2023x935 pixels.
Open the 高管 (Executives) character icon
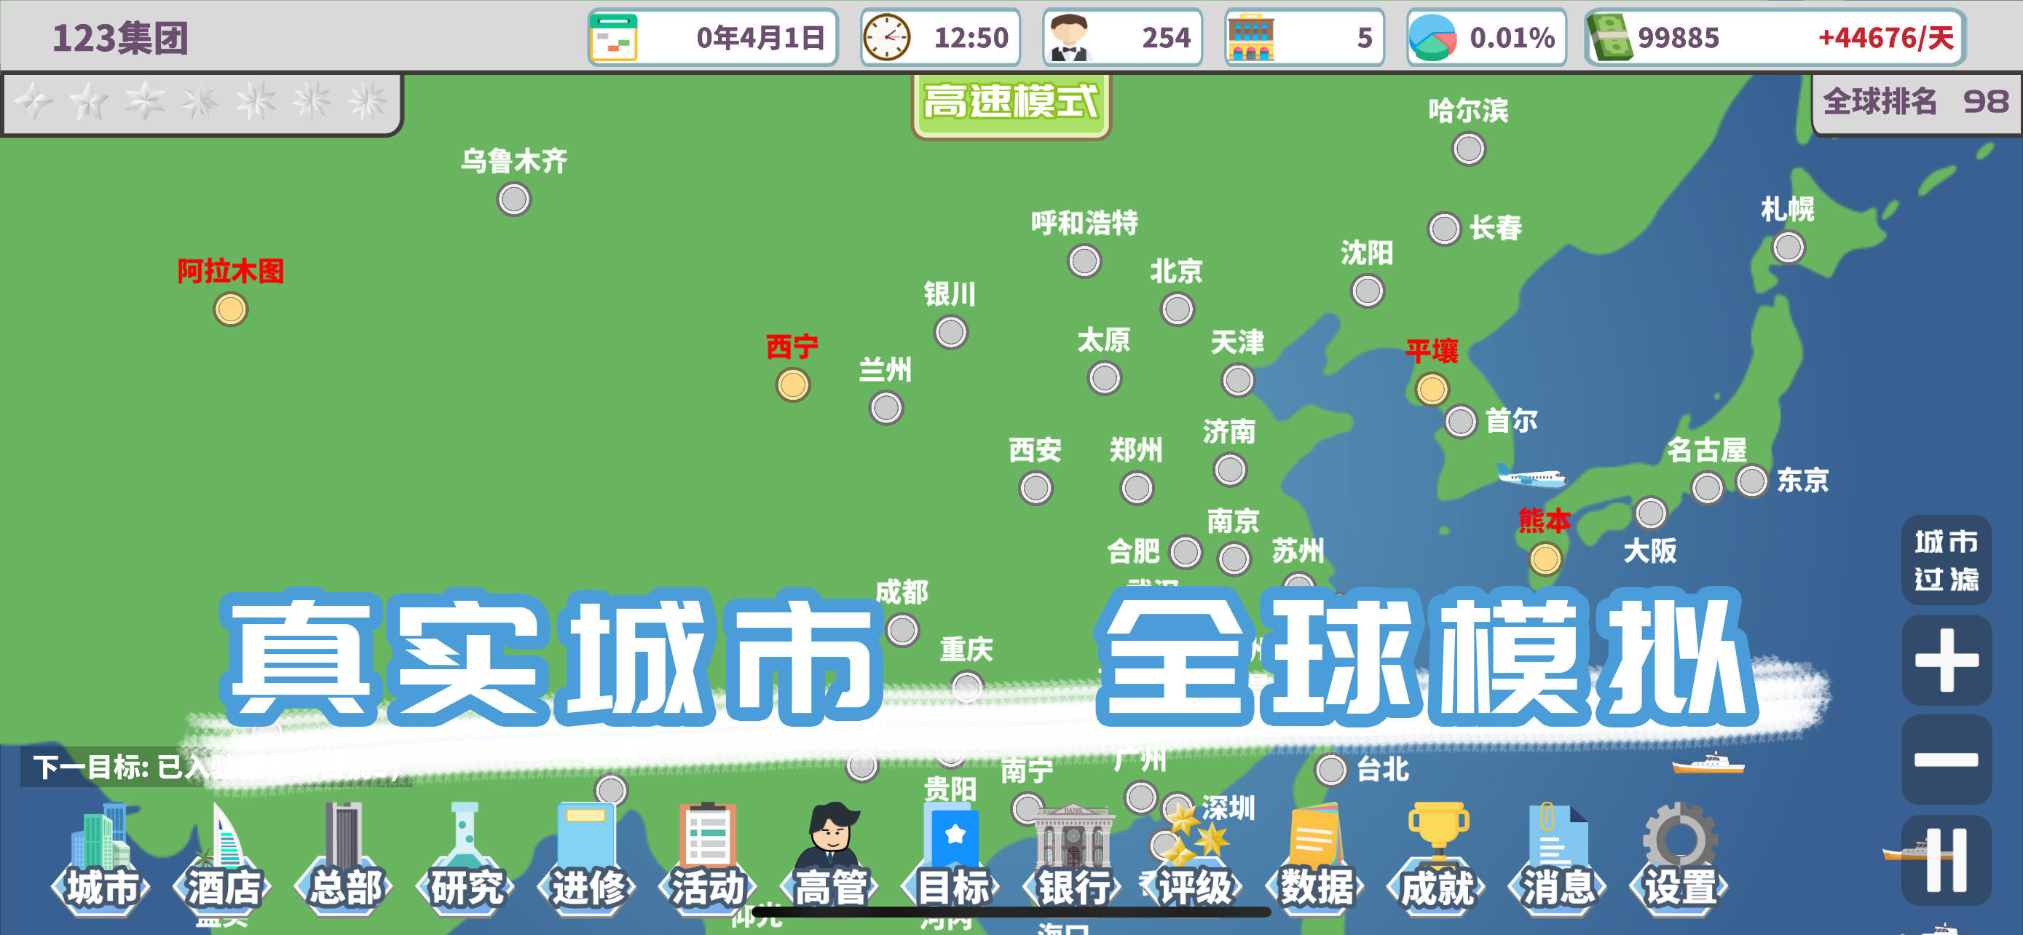coord(830,861)
